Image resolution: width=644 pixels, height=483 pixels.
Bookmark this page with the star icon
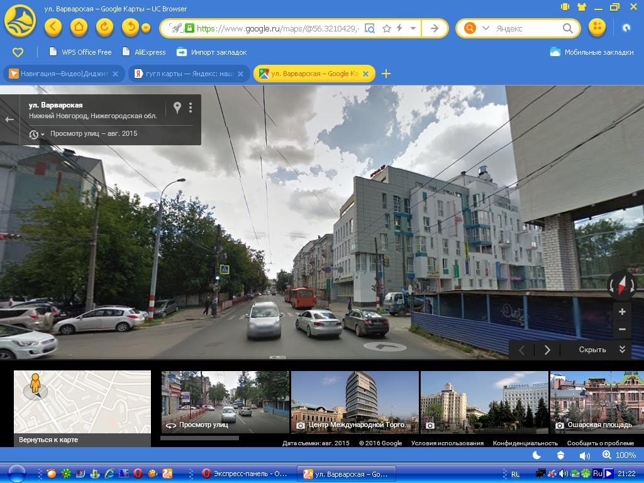click(387, 28)
